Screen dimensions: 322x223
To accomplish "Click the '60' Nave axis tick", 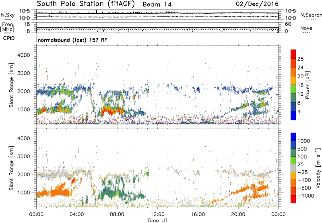I will pyautogui.click(x=288, y=24).
